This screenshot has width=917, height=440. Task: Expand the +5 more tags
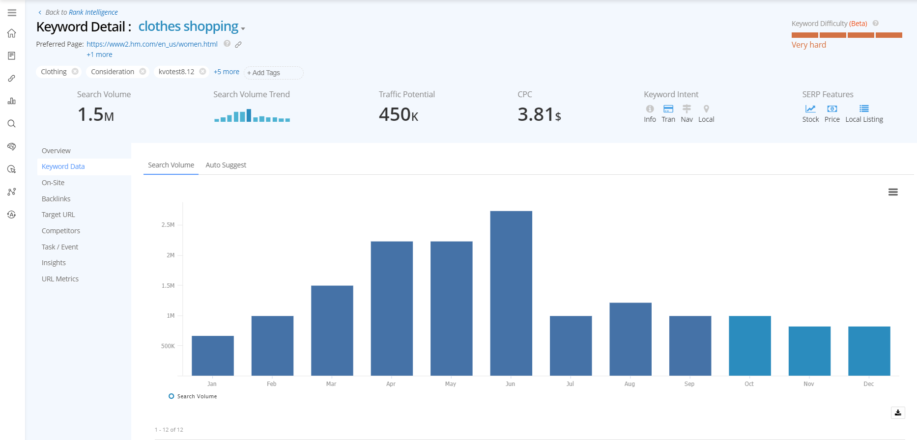coord(226,72)
